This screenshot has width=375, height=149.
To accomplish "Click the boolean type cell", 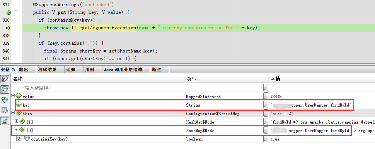I will [x=194, y=139].
